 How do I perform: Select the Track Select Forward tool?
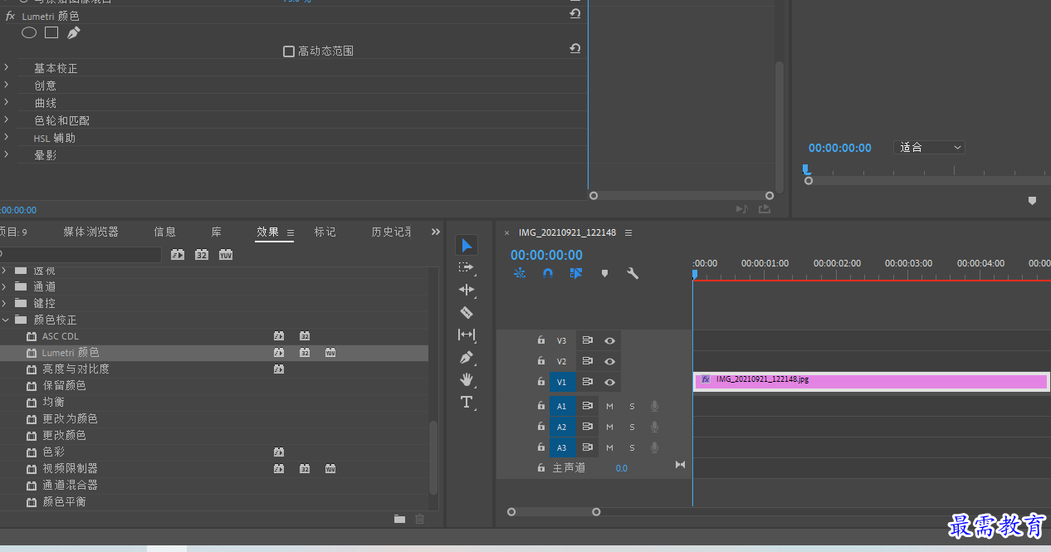pos(467,267)
